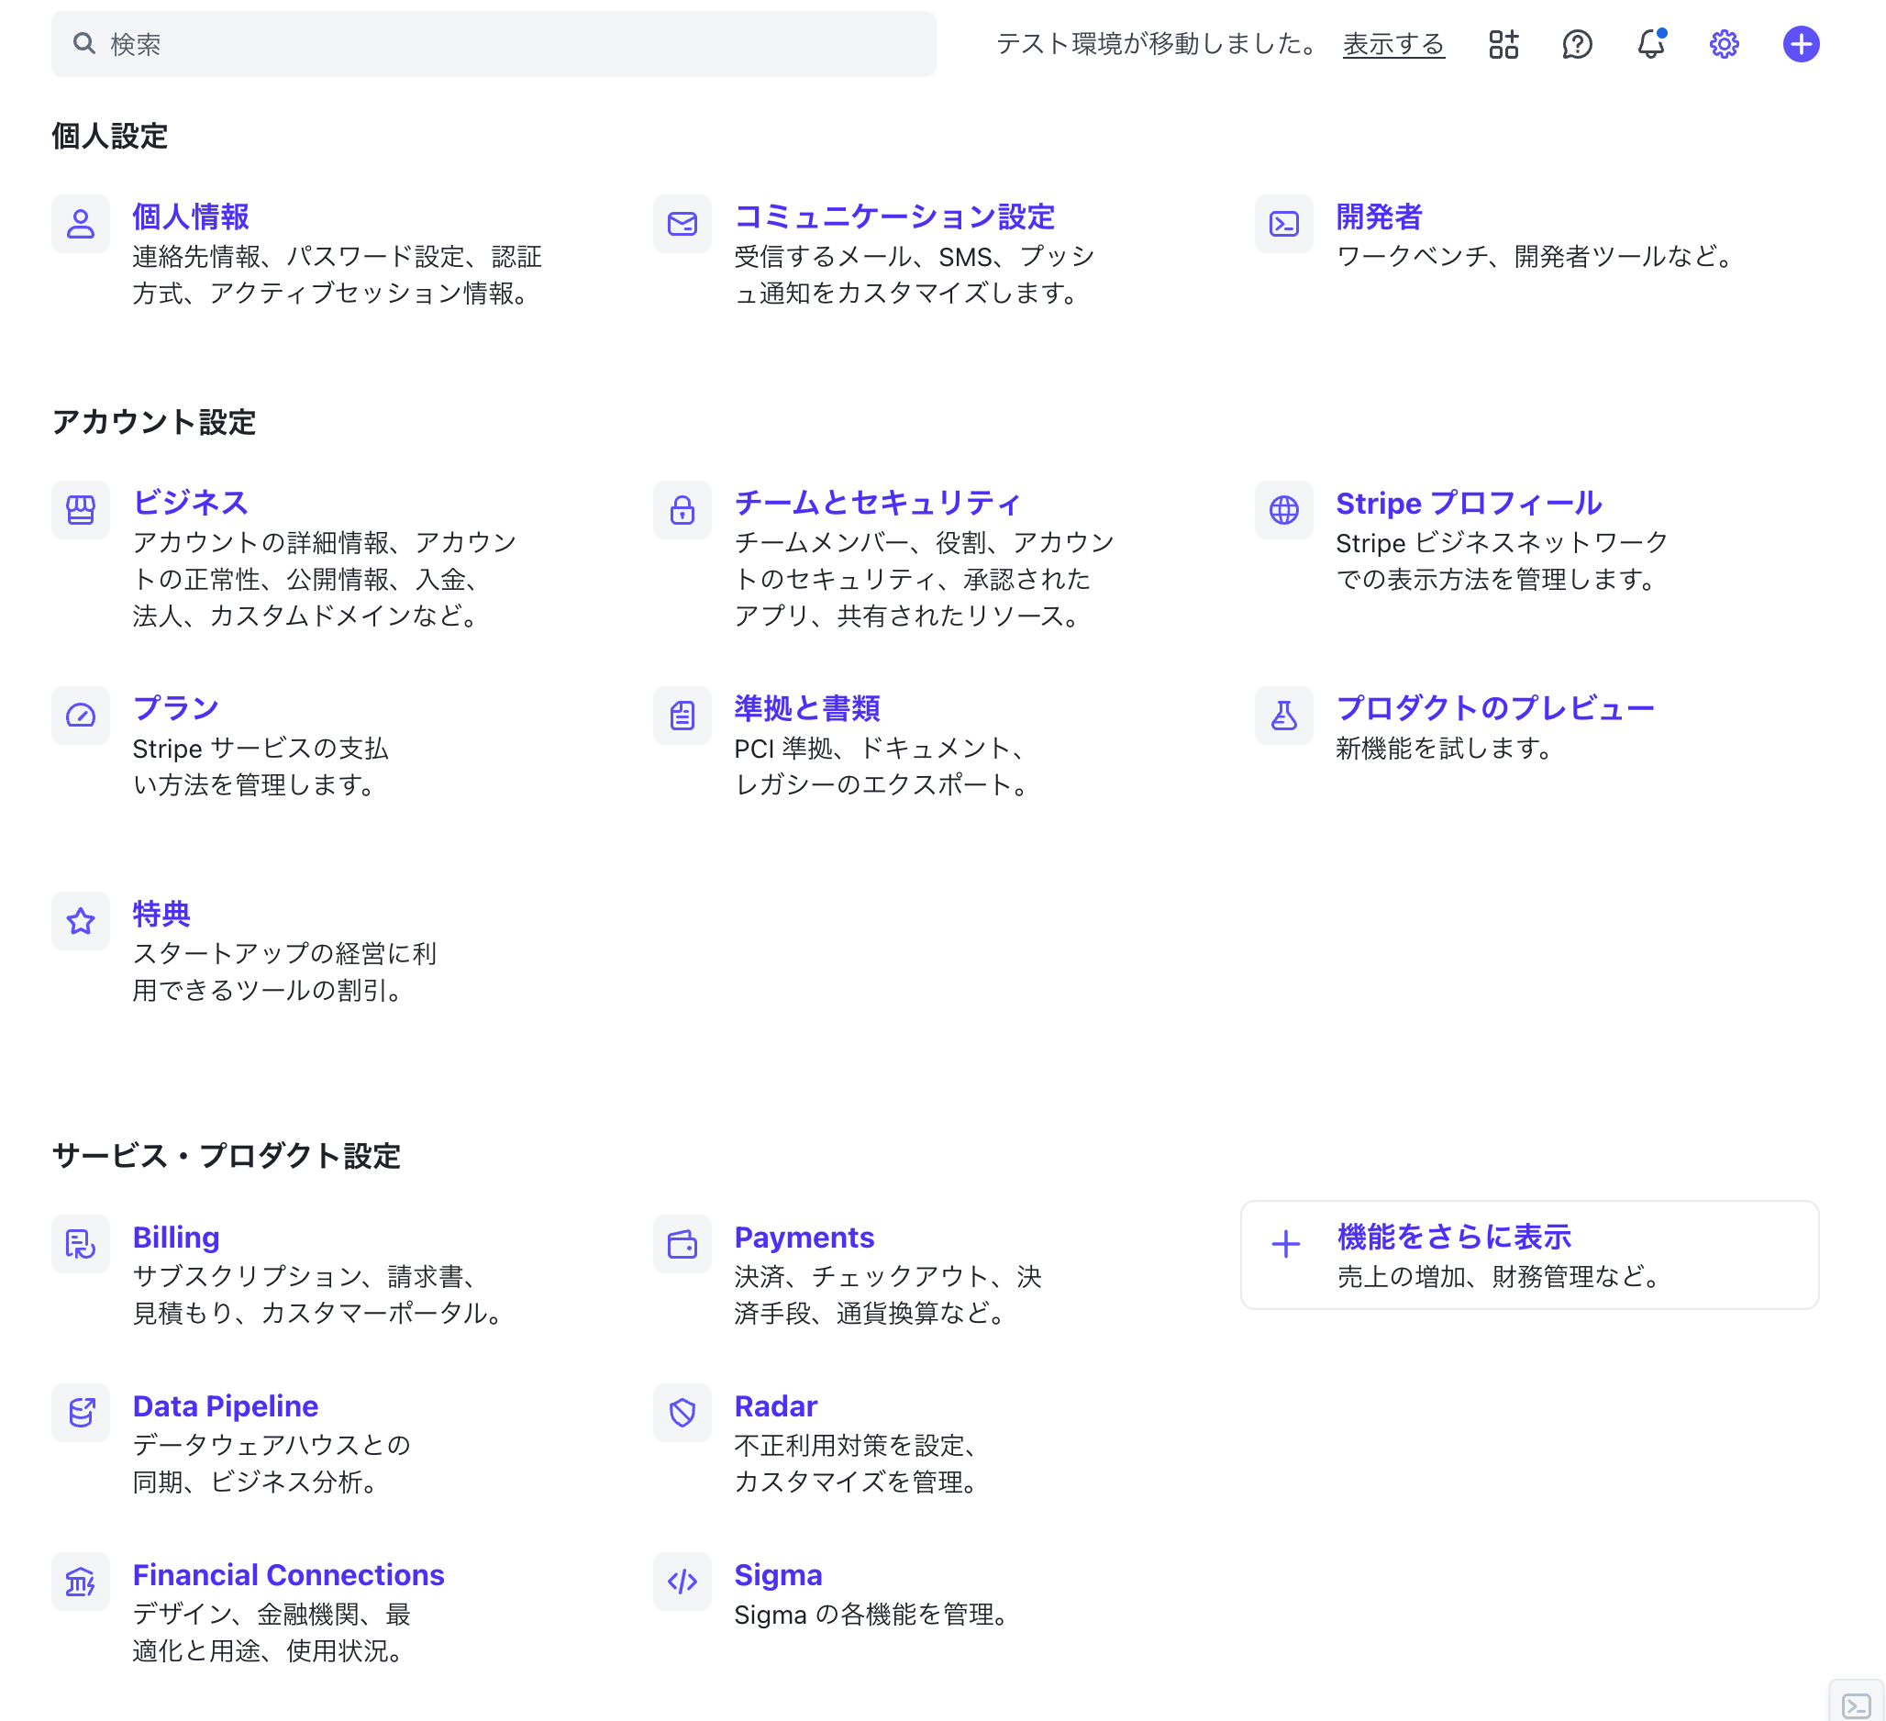
Task: Click the Sigma code brackets icon
Action: [x=682, y=1581]
